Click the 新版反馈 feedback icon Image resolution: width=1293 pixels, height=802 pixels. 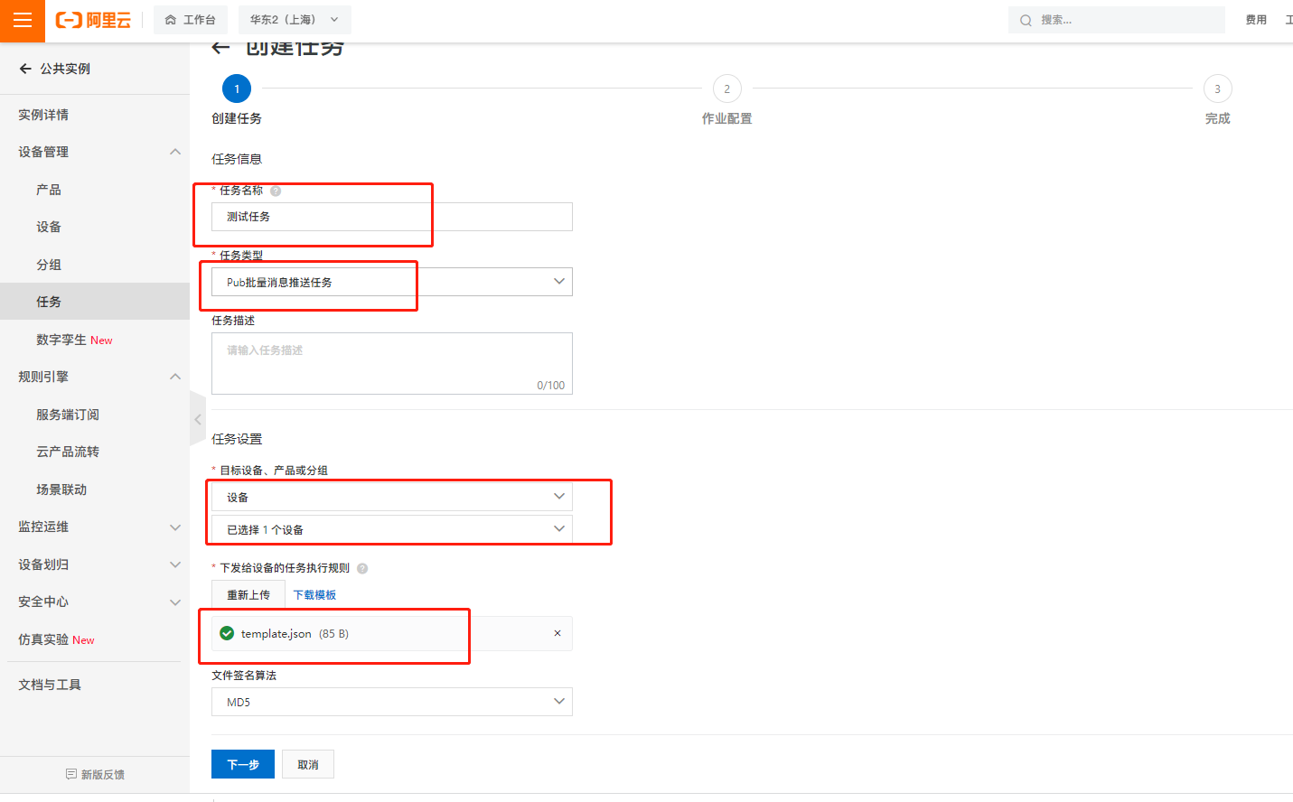pos(71,774)
